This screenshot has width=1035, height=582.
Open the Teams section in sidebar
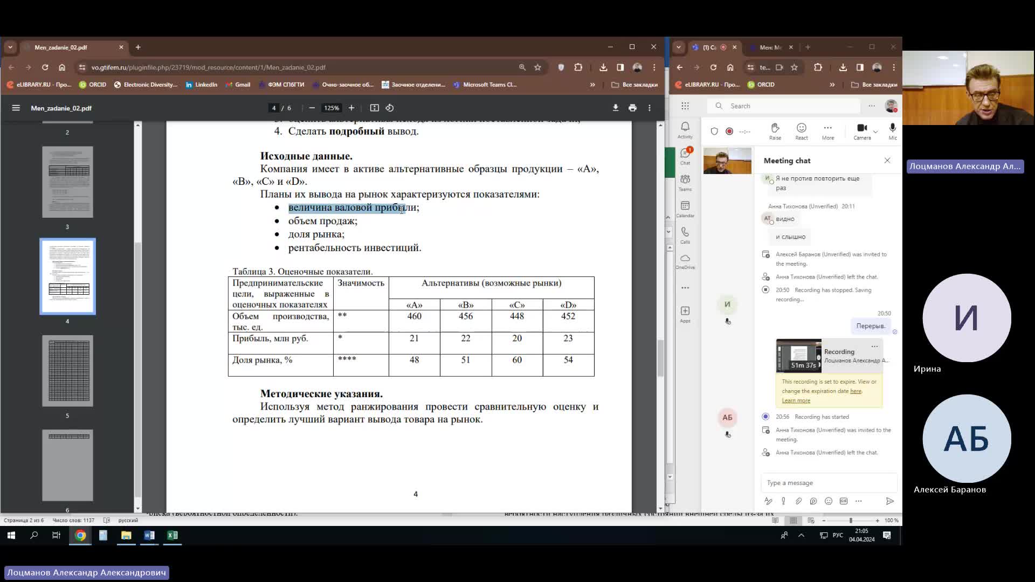685,182
